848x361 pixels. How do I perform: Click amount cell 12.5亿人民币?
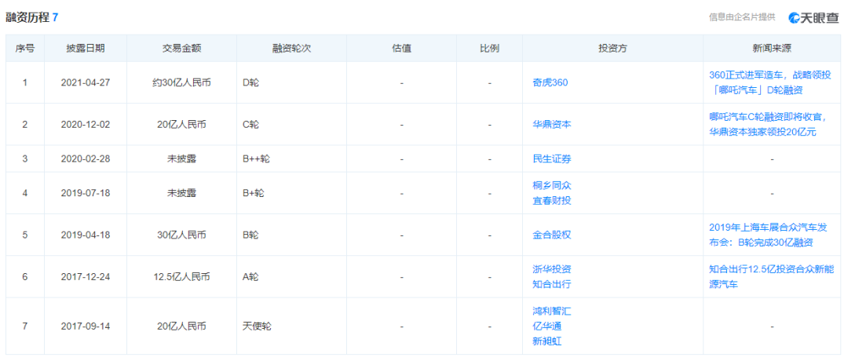(x=181, y=277)
